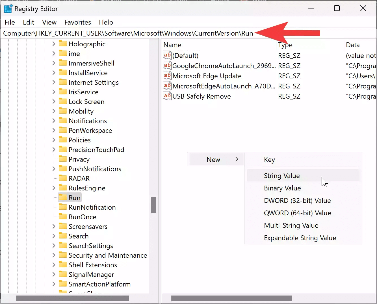Open the View menu
Image resolution: width=377 pixels, height=304 pixels.
[x=49, y=22]
